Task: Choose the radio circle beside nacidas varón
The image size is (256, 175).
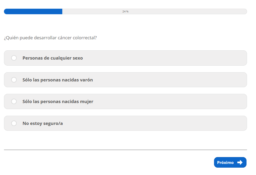Action: point(14,80)
